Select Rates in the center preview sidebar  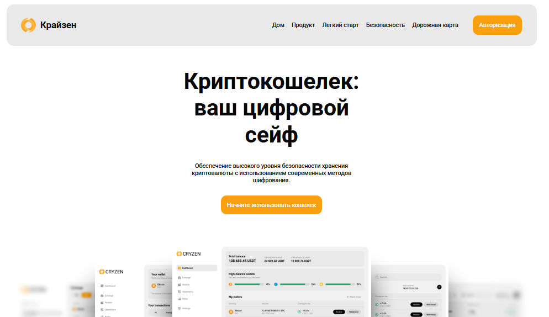[183, 299]
